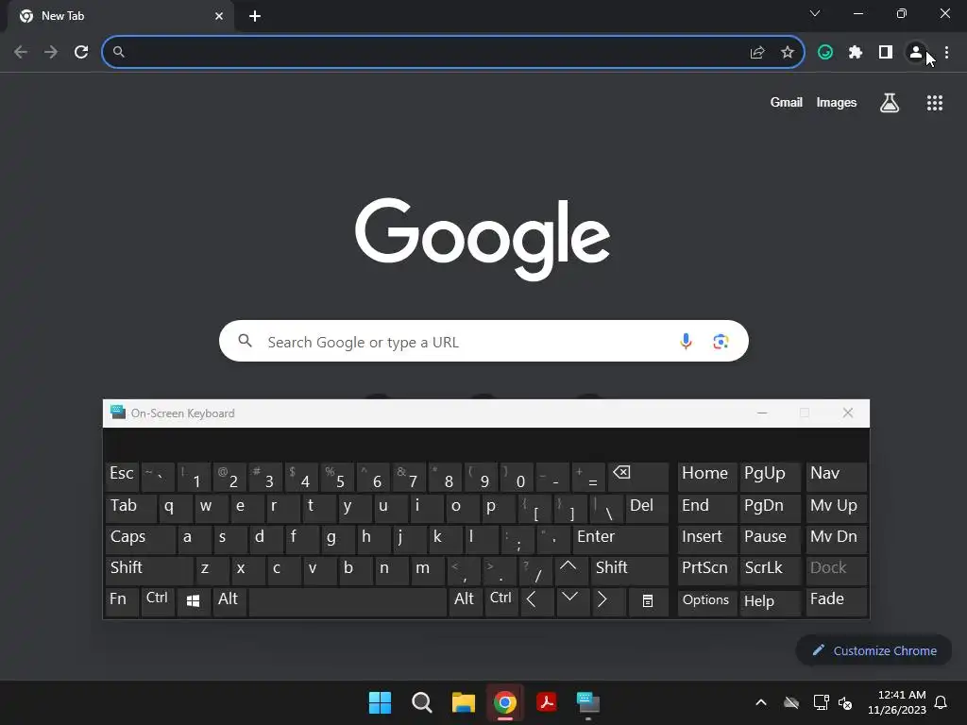This screenshot has width=967, height=725.
Task: Click the Enter key on keyboard
Action: click(620, 539)
